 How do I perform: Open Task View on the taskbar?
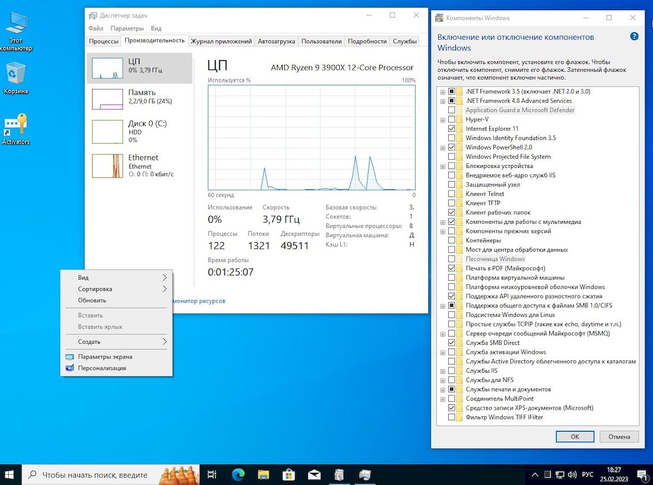tap(212, 474)
